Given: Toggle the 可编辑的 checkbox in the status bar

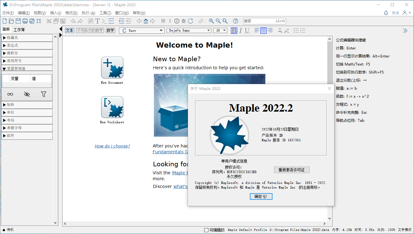Looking at the screenshot, I should [x=207, y=230].
